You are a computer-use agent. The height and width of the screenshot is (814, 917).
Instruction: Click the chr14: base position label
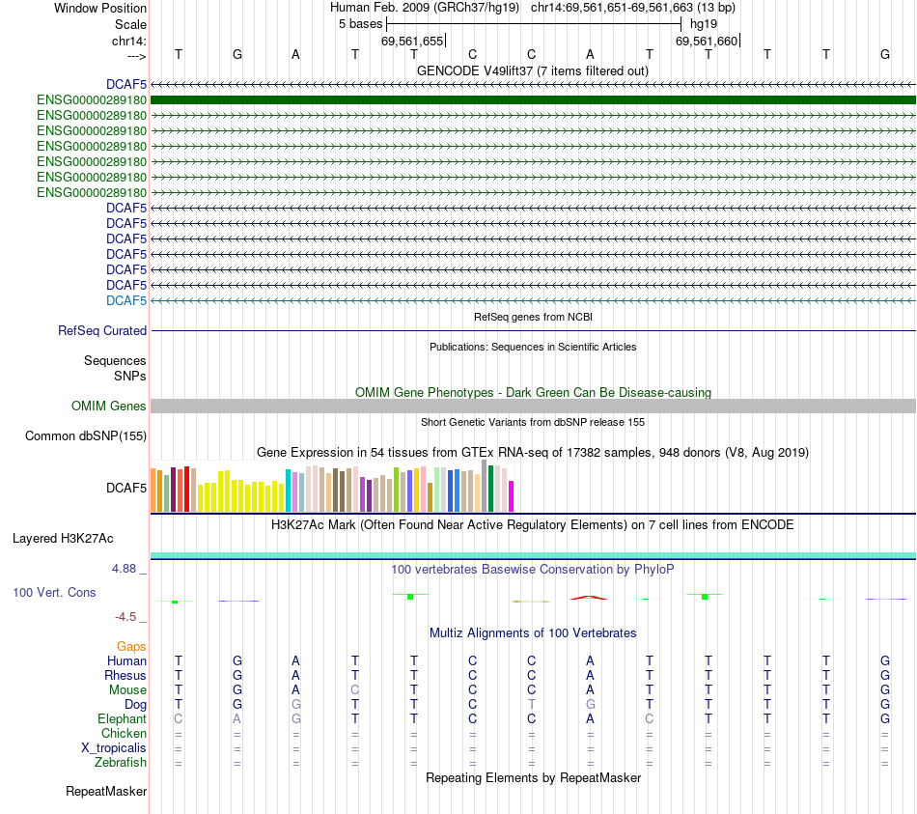(128, 41)
